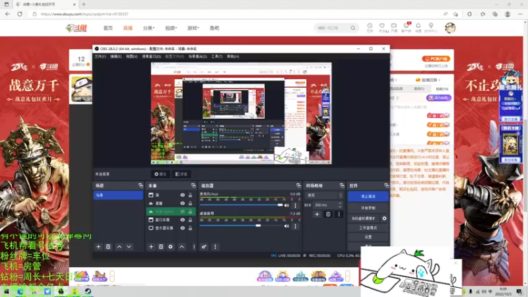
Task: Open source filters button above Sources panel
Action: [x=181, y=174]
